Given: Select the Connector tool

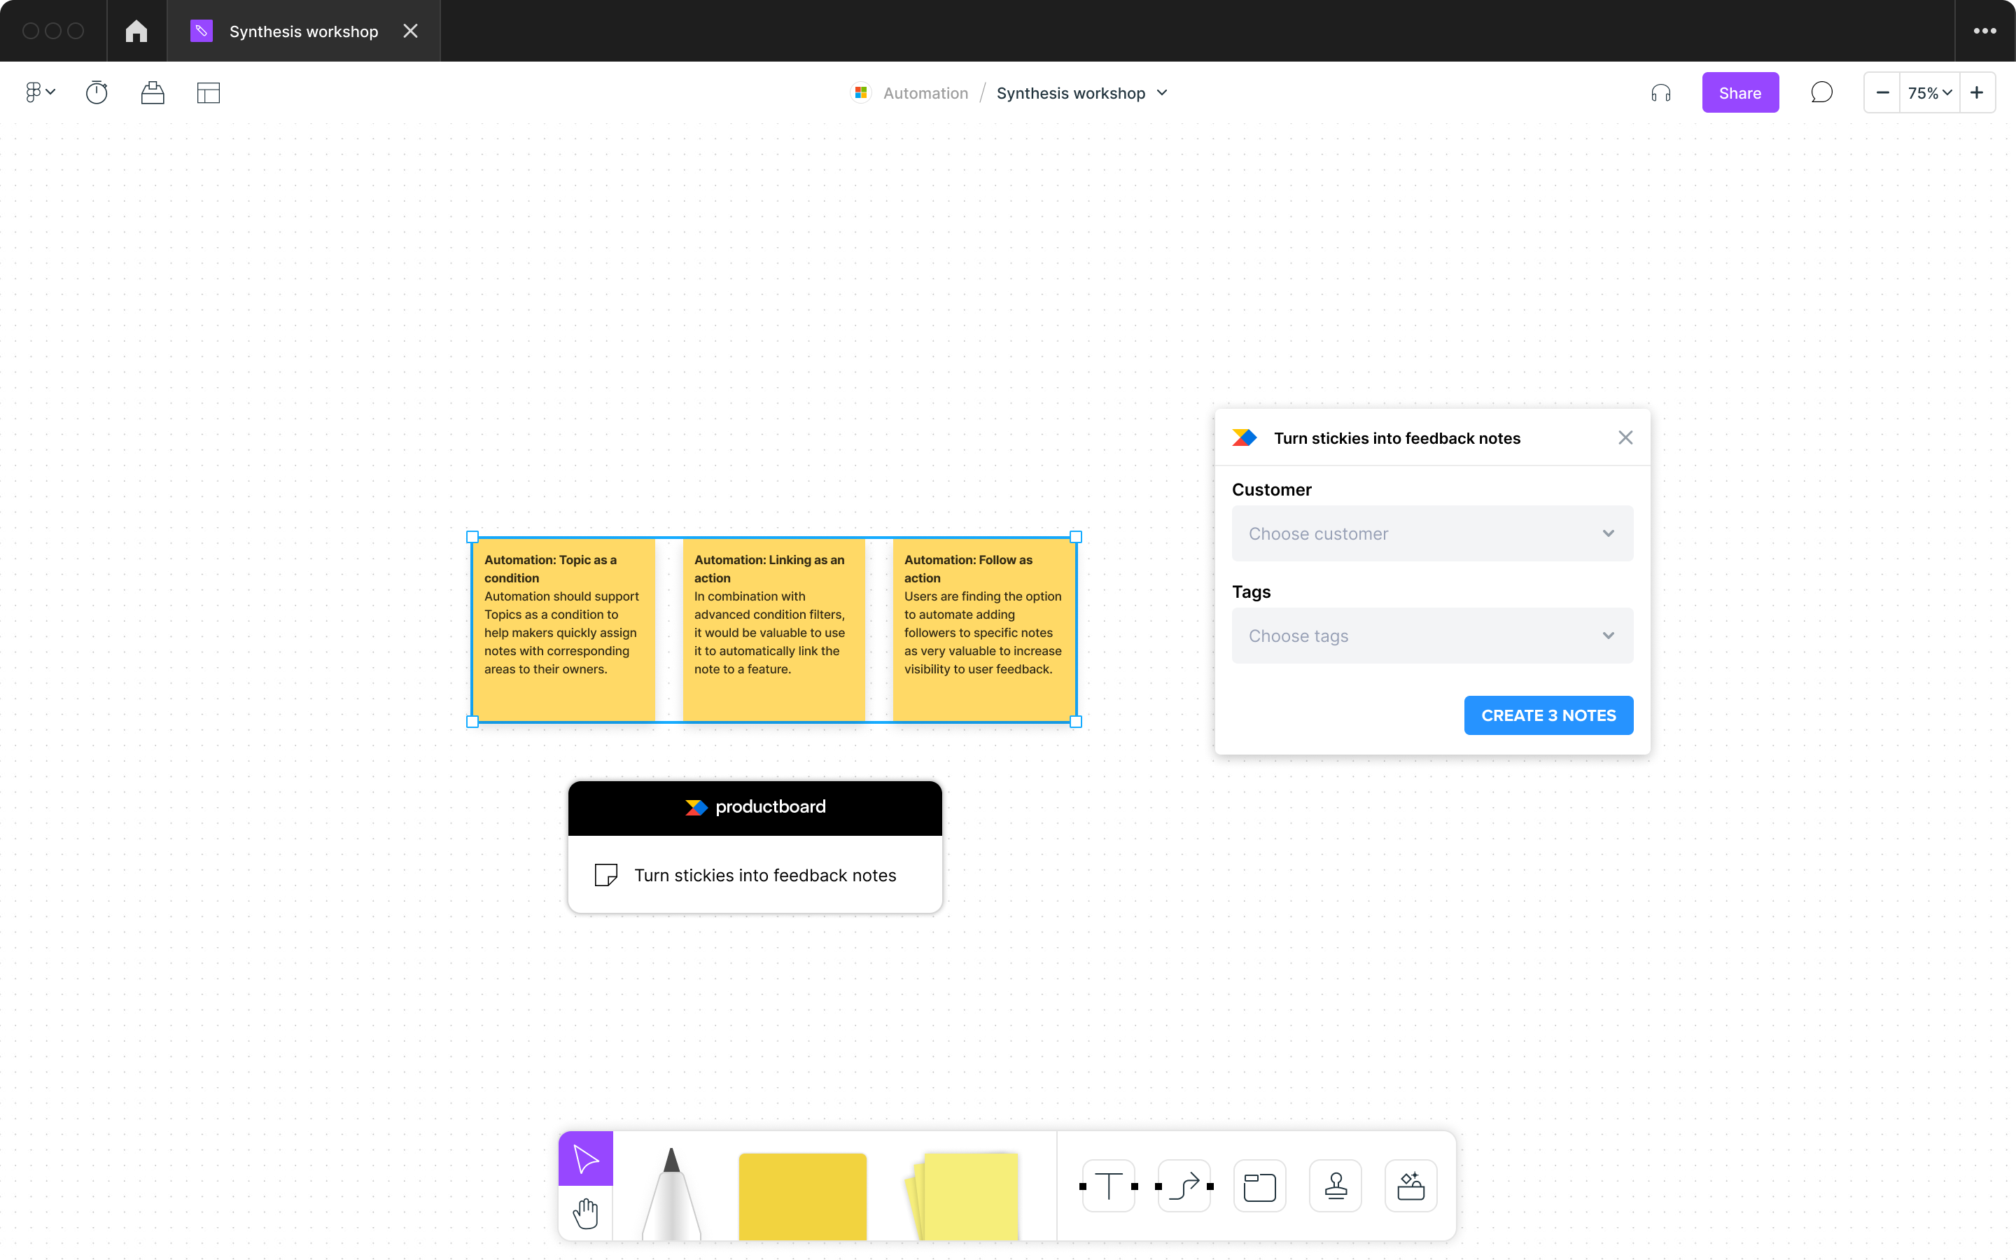Looking at the screenshot, I should pyautogui.click(x=1184, y=1185).
